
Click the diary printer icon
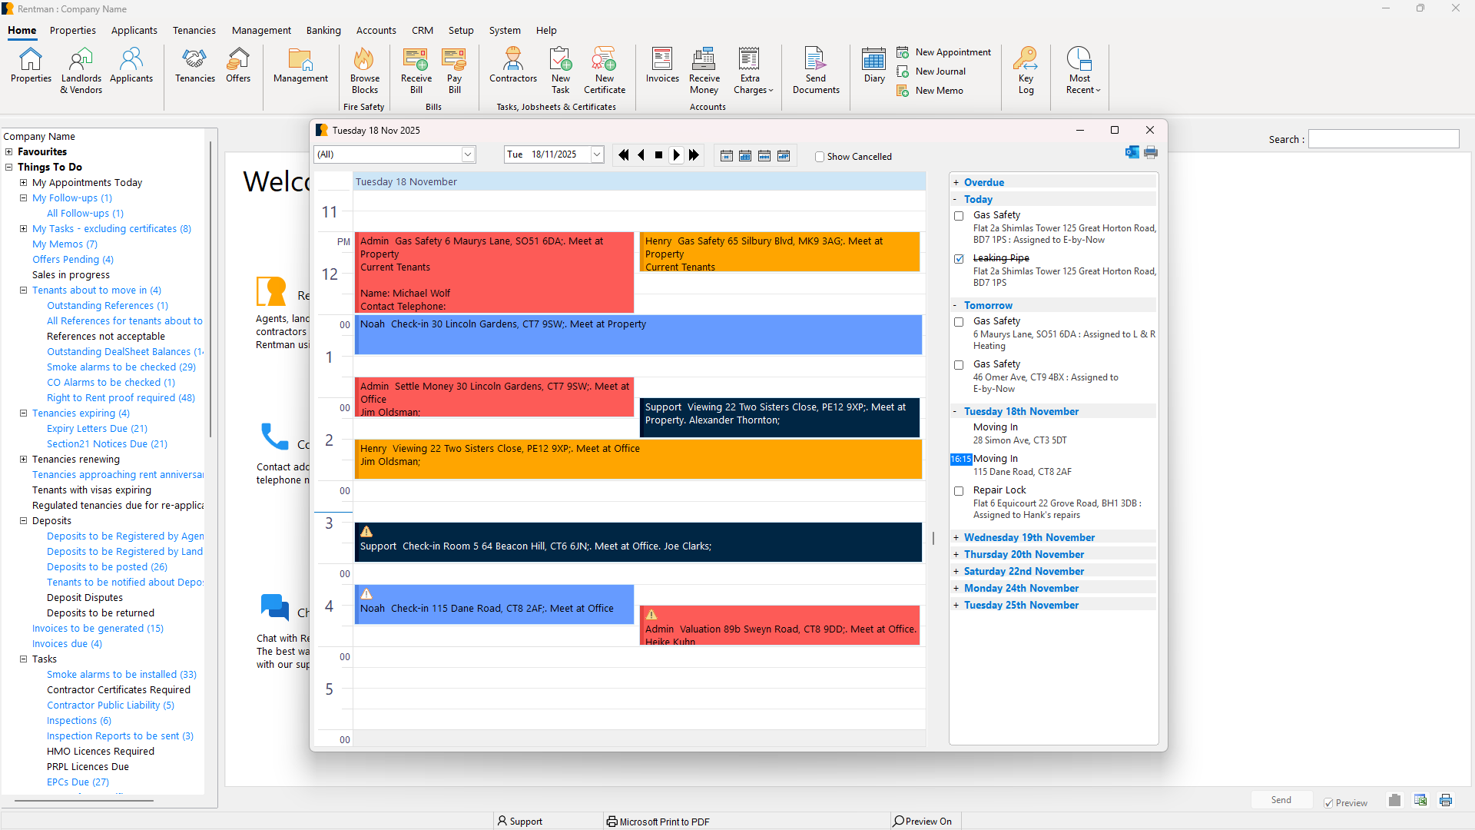tap(1150, 153)
